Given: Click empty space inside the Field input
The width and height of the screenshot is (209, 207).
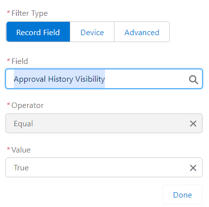Looking at the screenshot, I should point(146,79).
